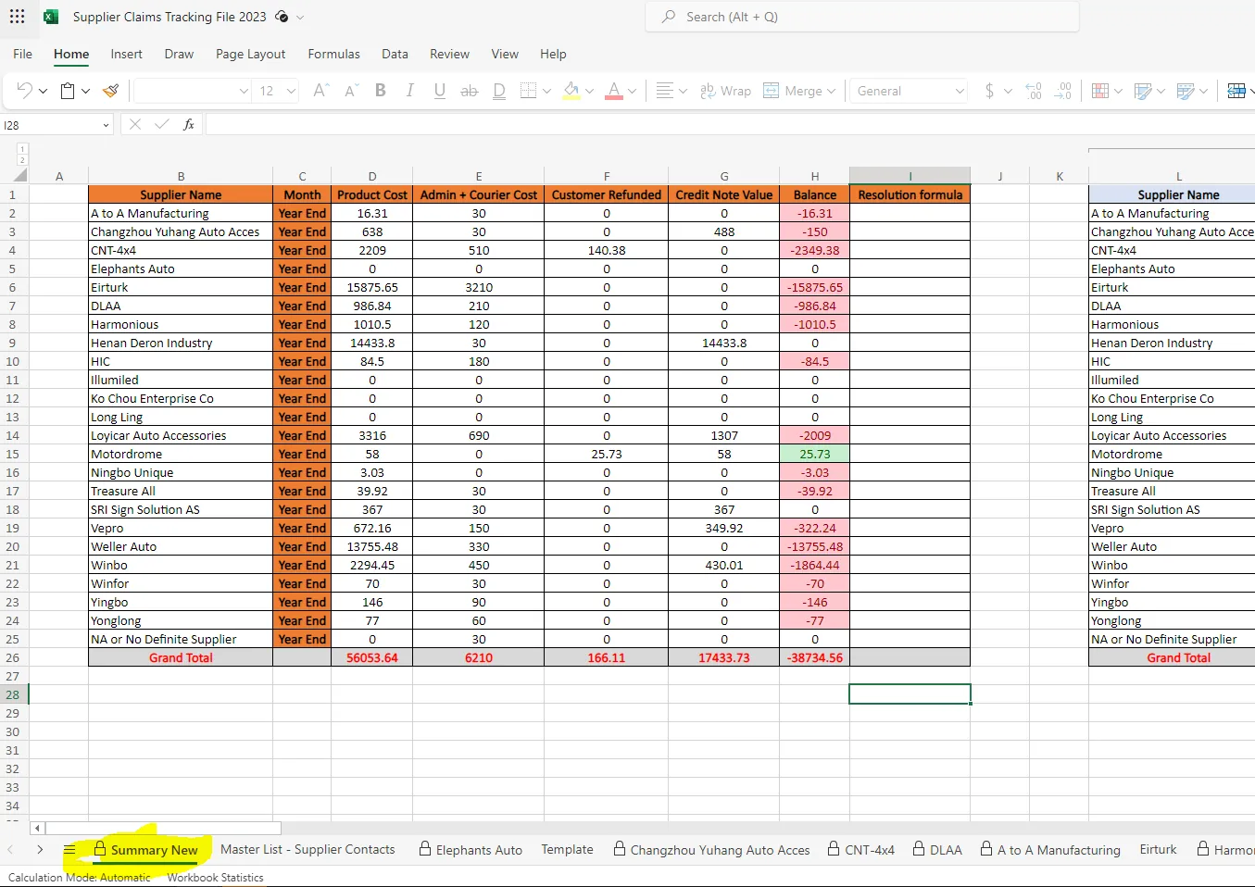Switch to the Draw tab

179,54
